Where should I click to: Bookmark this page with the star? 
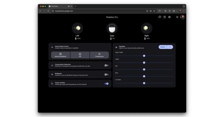154,11
